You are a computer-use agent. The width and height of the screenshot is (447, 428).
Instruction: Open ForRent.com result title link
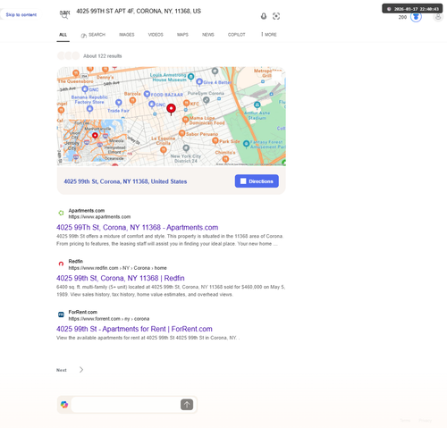coord(134,329)
